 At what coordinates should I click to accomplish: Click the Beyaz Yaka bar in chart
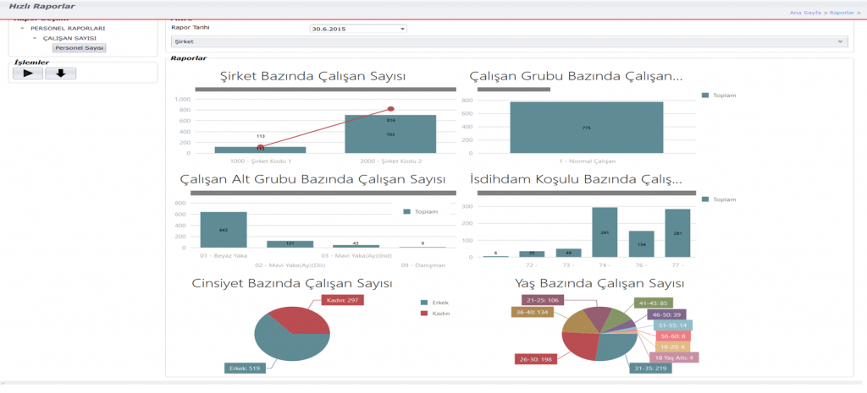(x=224, y=230)
